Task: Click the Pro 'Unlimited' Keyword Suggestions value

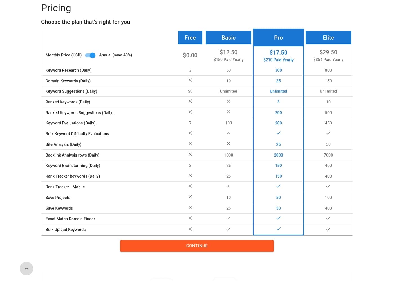Action: 278,91
